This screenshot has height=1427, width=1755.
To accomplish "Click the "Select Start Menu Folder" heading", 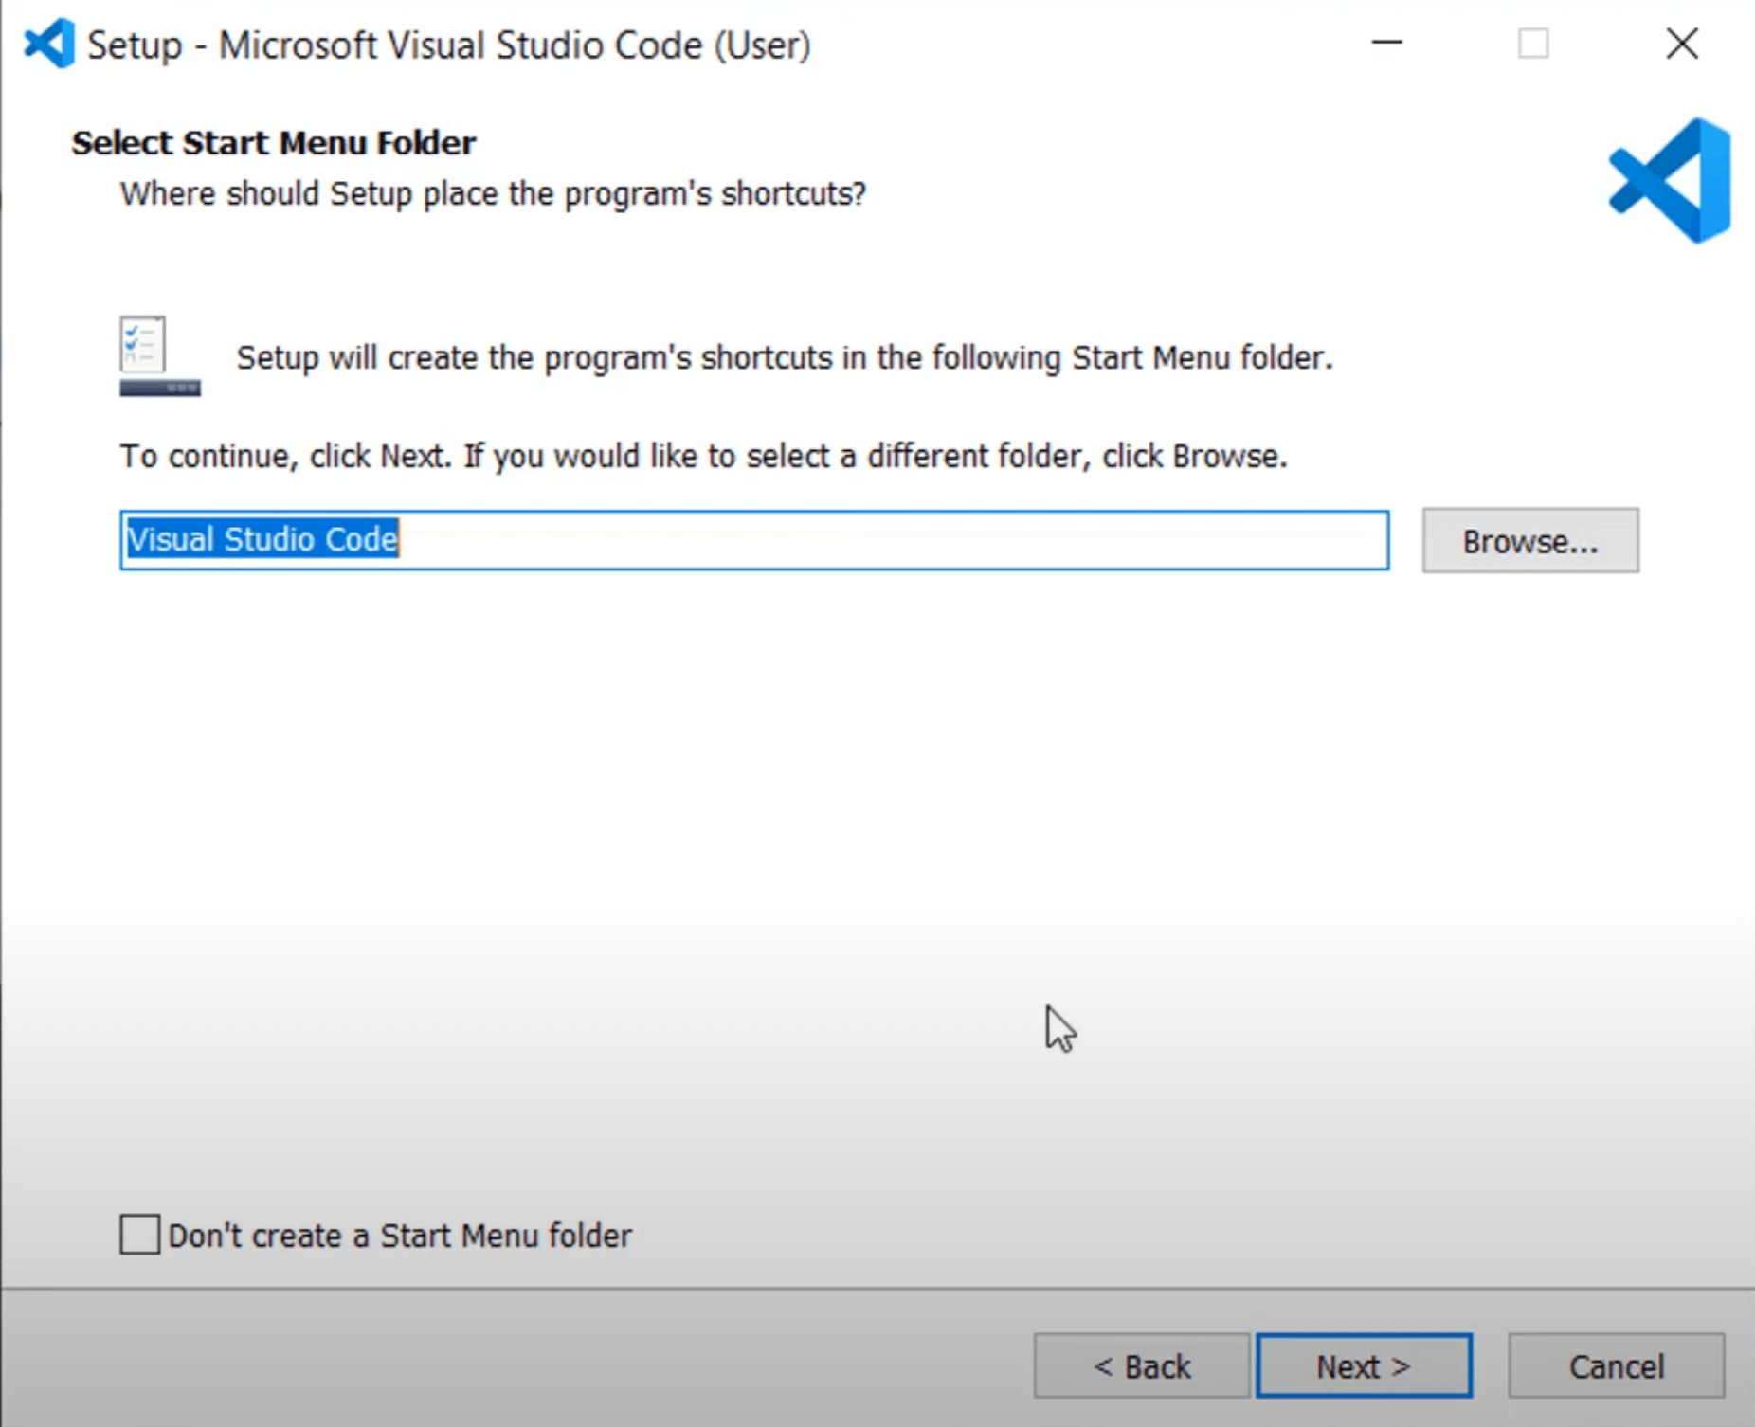I will tap(273, 143).
